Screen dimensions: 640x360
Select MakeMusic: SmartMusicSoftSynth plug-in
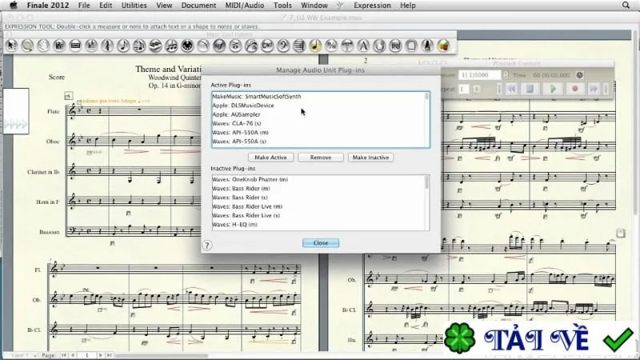coord(318,96)
